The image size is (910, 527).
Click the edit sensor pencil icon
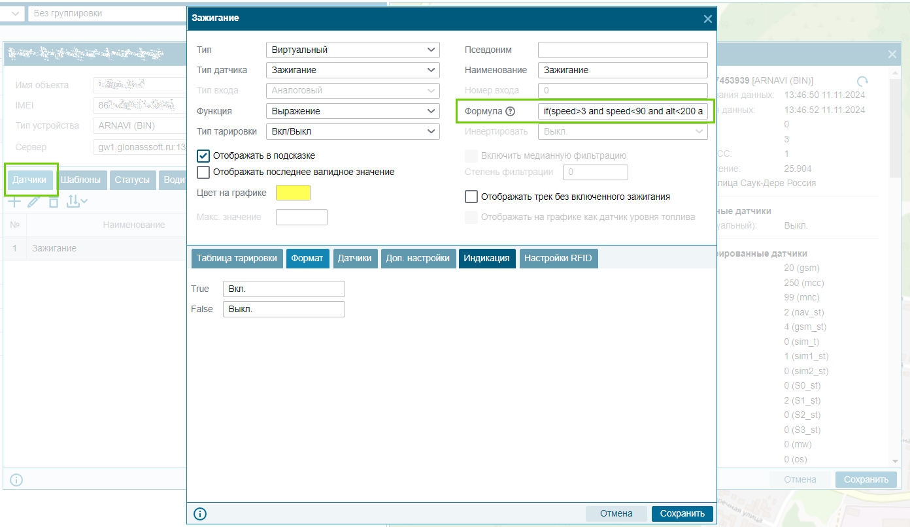34,202
